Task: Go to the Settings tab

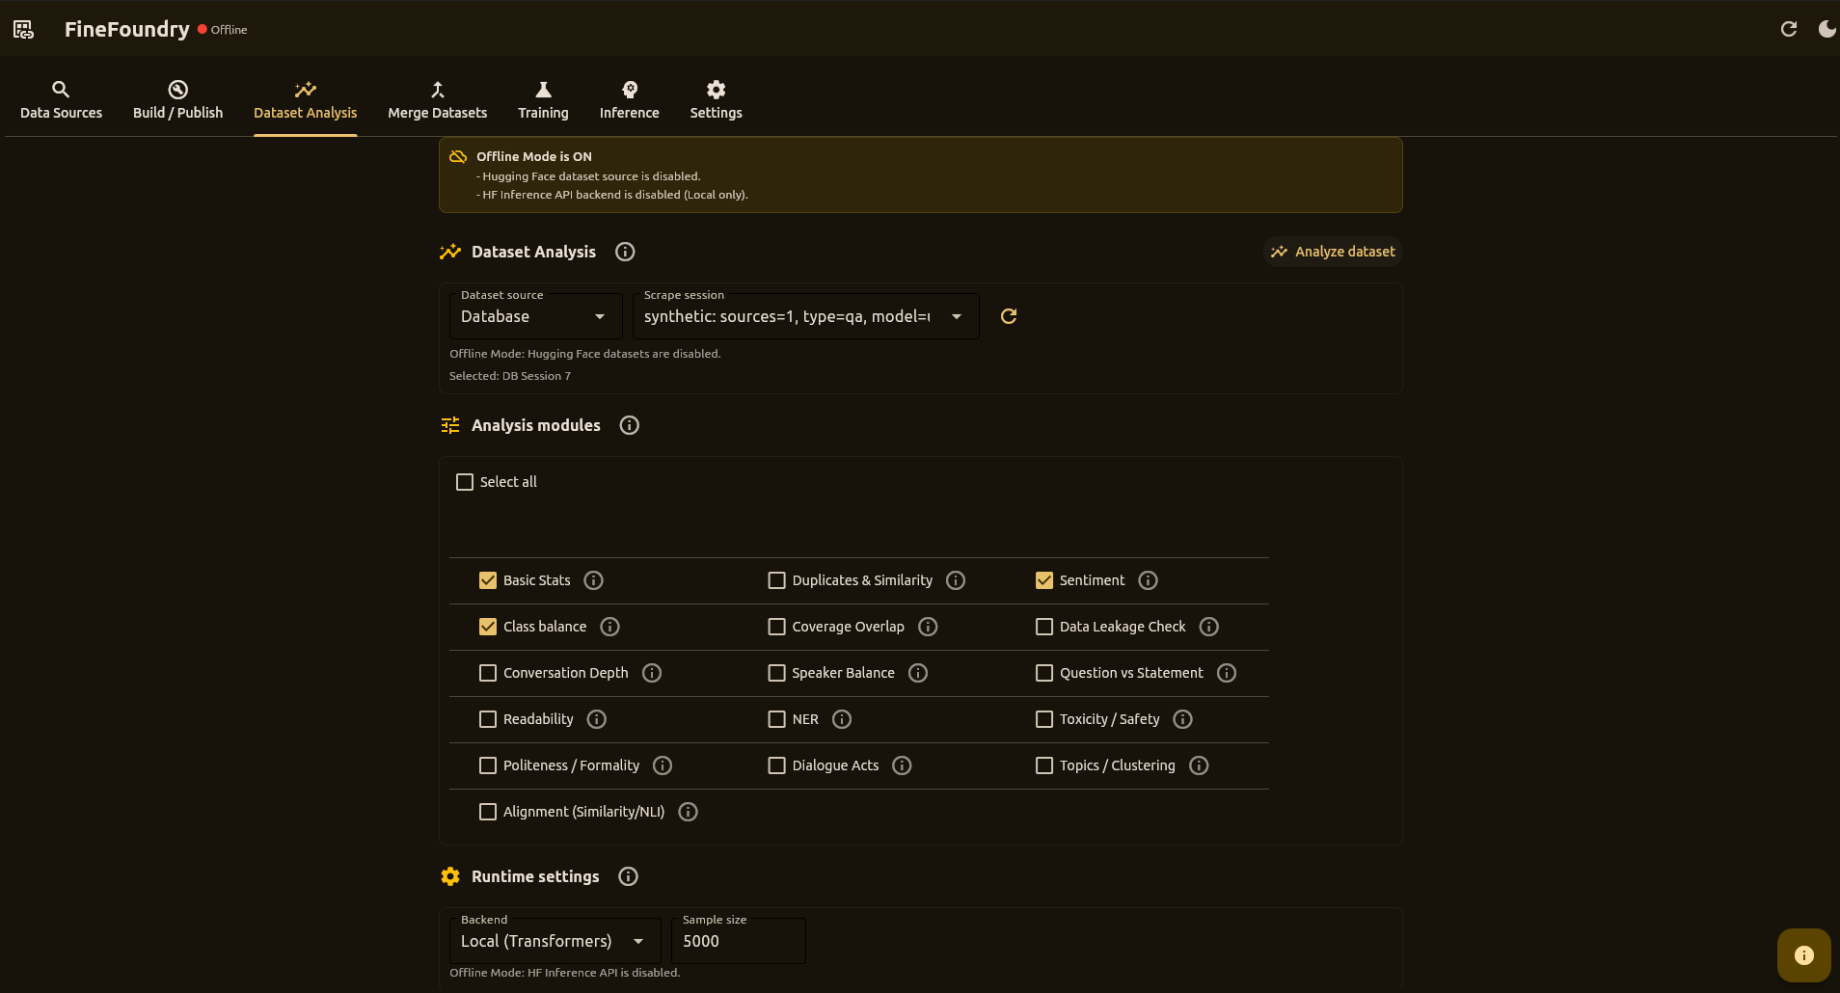Action: 715,99
